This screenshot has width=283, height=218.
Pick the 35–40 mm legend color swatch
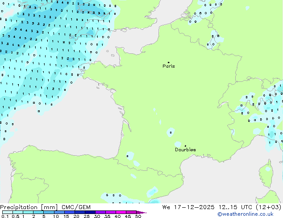pos(111,212)
